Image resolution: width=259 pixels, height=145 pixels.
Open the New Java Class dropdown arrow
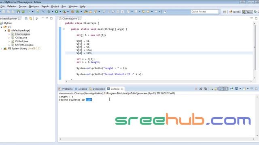(x=81, y=12)
